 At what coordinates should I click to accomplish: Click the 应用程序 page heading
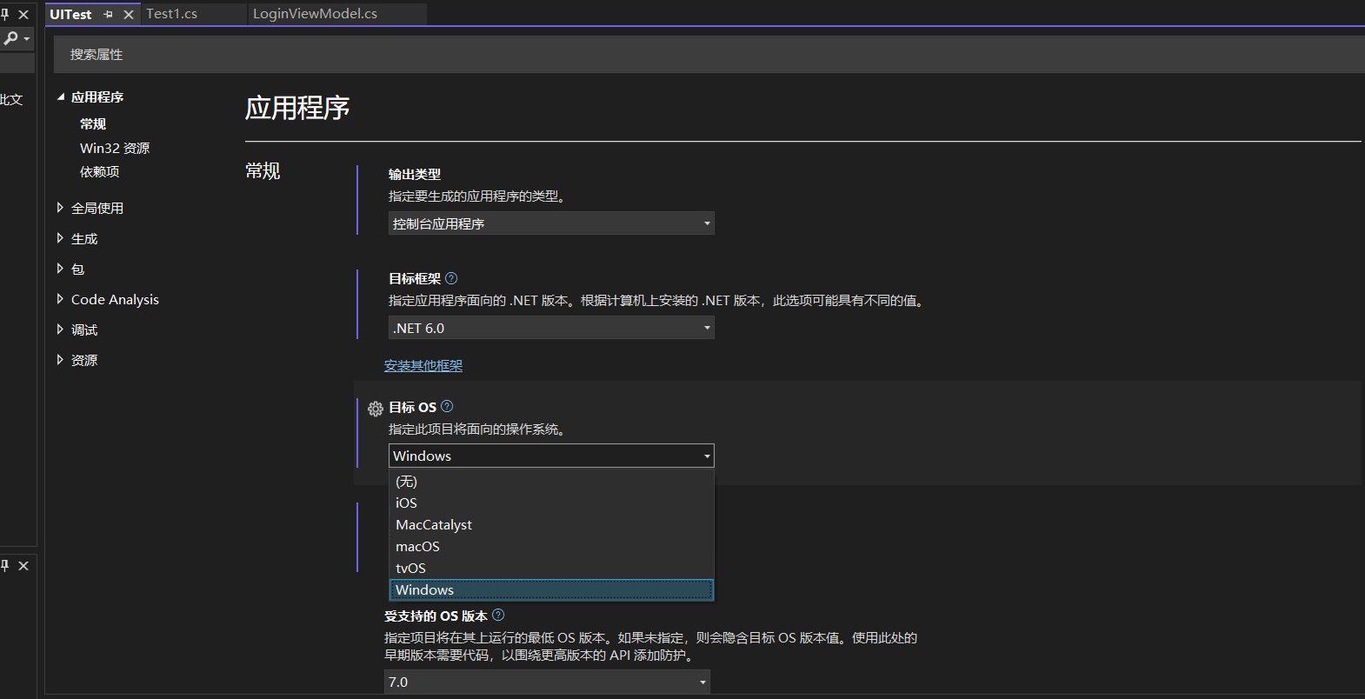pos(297,108)
